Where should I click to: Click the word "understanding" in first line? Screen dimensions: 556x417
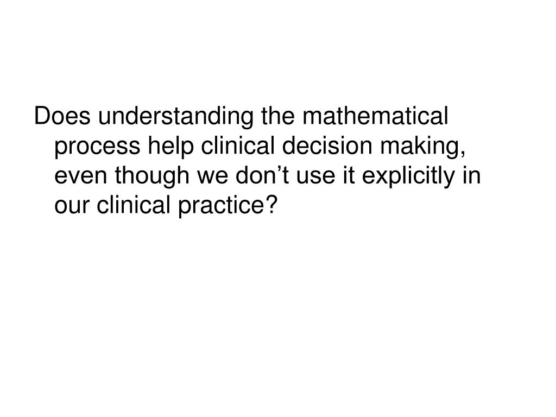tap(176, 117)
